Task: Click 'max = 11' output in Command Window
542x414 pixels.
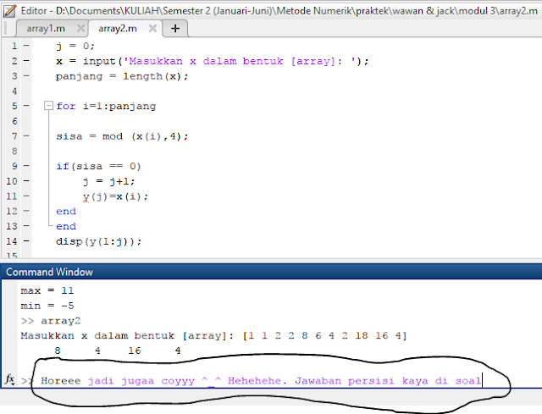Action: click(x=47, y=290)
